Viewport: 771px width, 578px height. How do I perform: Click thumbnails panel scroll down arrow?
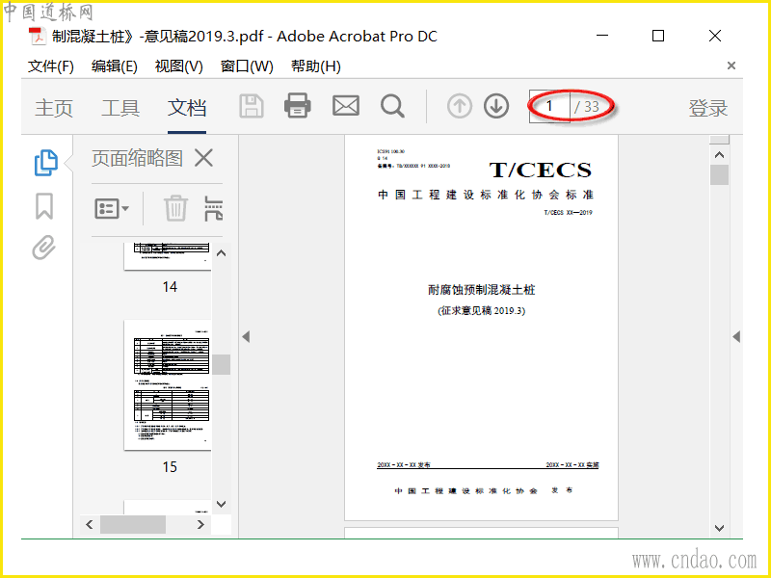coord(222,504)
